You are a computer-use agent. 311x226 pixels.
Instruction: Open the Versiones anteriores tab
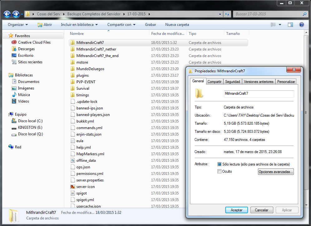point(259,82)
